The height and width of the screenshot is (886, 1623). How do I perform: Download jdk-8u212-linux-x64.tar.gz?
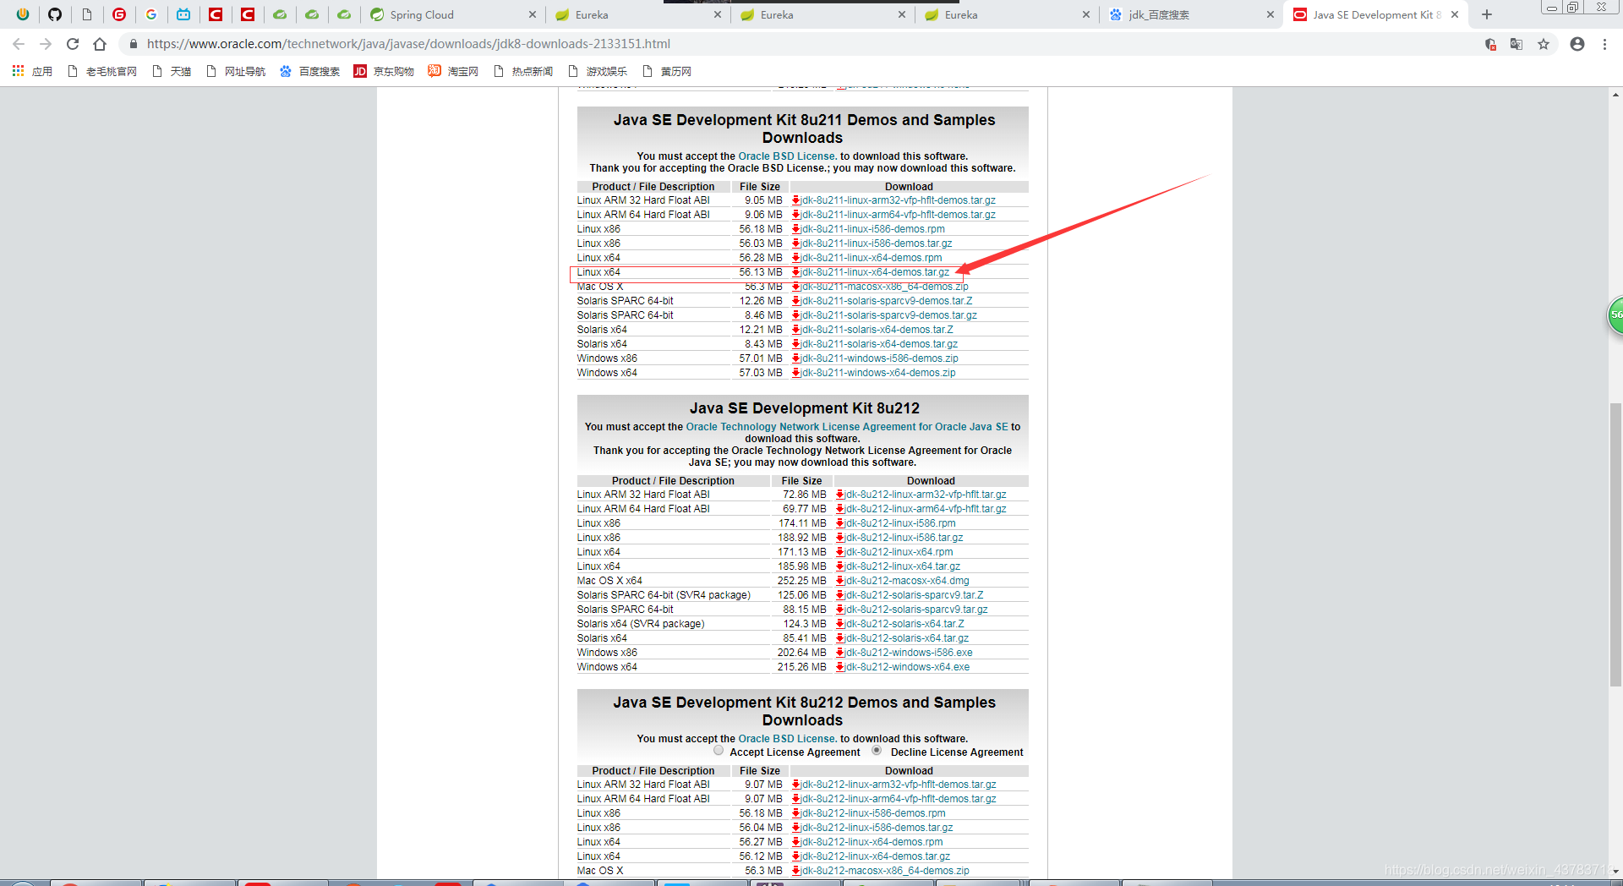click(x=903, y=566)
